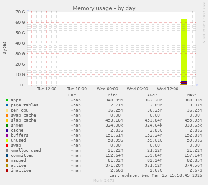Click active max value 374.56M

click(193, 165)
